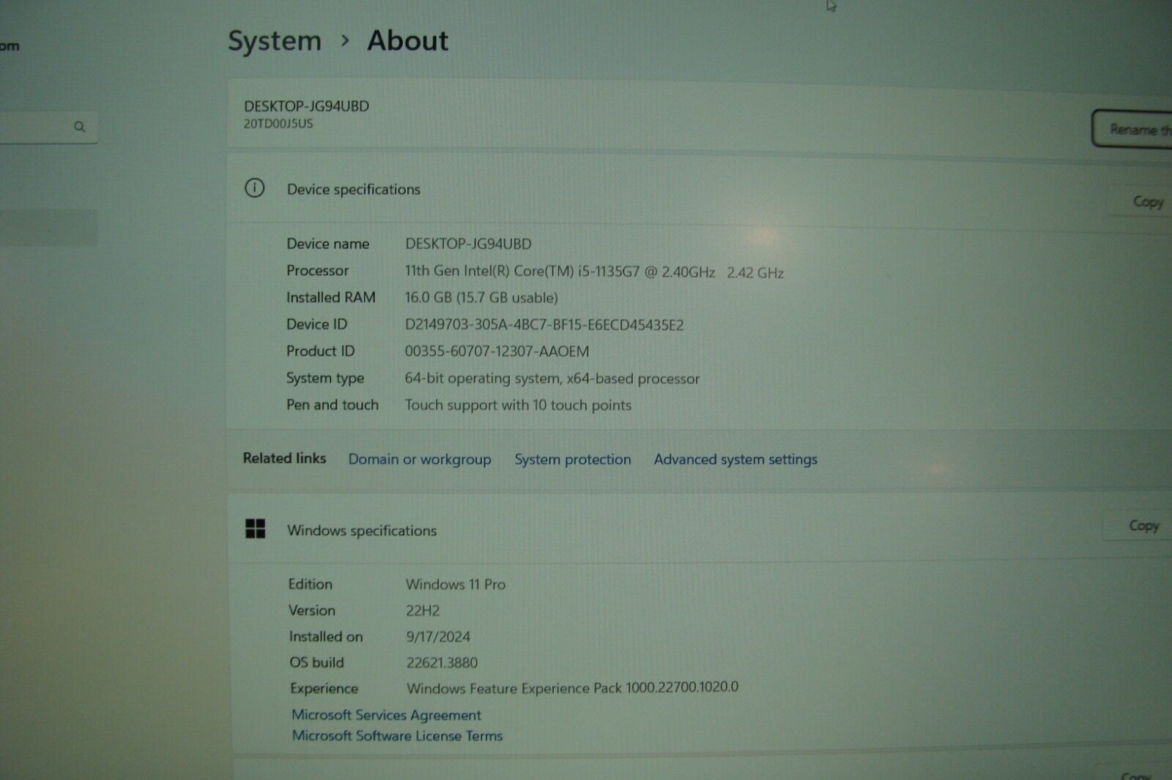Click the model number 20TD00J5US
The height and width of the screenshot is (780, 1172).
278,124
